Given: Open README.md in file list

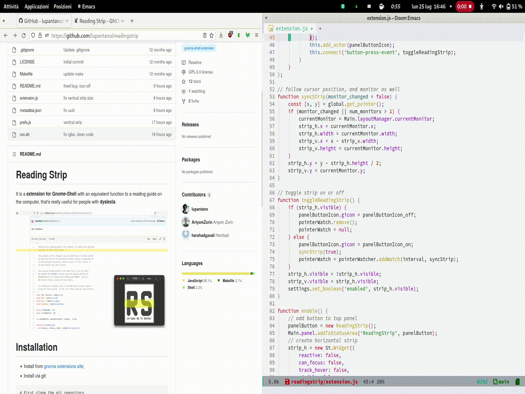Looking at the screenshot, I should point(30,86).
